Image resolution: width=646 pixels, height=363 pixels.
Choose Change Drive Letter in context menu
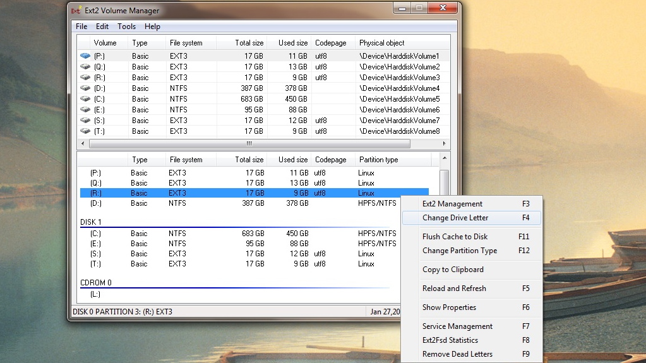(x=472, y=218)
